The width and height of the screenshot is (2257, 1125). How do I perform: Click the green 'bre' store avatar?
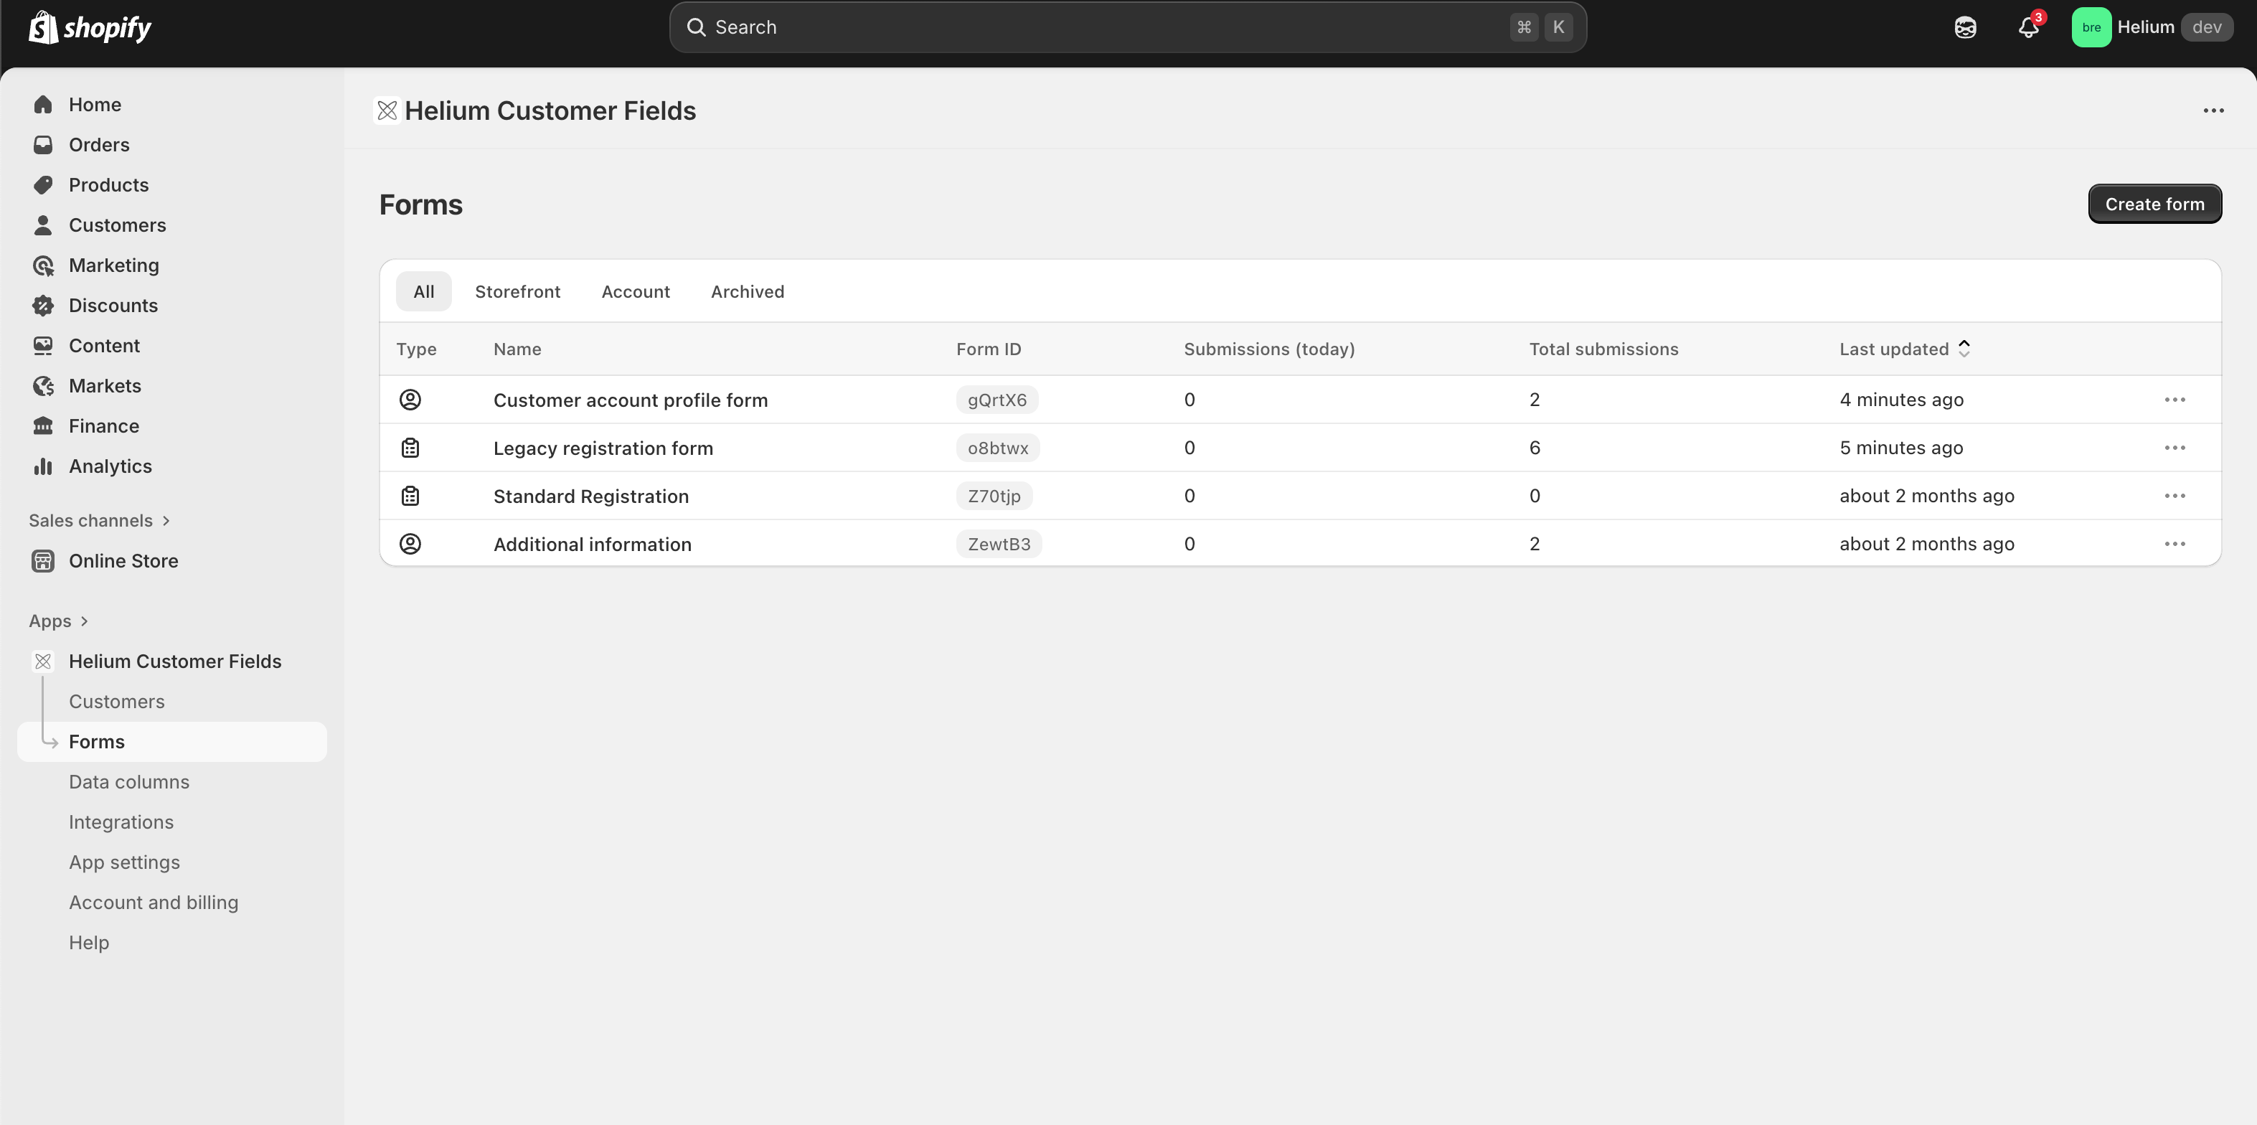tap(2091, 27)
